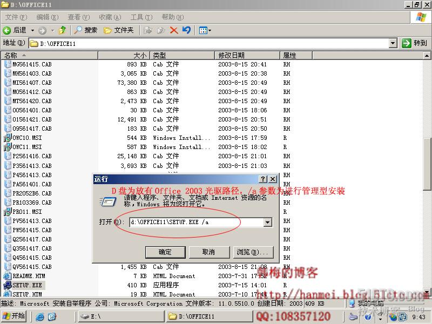Click 浏览(B)... in the Run dialog
The image size is (432, 324).
click(x=253, y=252)
